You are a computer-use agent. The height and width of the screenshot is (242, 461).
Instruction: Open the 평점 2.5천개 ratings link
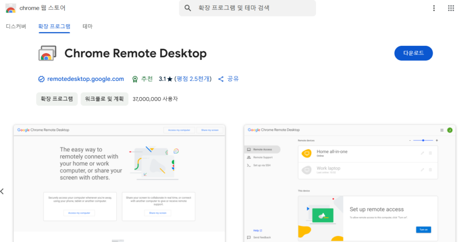point(193,79)
